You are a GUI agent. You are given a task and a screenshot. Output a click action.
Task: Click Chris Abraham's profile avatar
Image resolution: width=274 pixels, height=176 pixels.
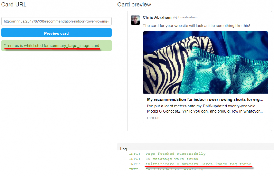[135, 20]
